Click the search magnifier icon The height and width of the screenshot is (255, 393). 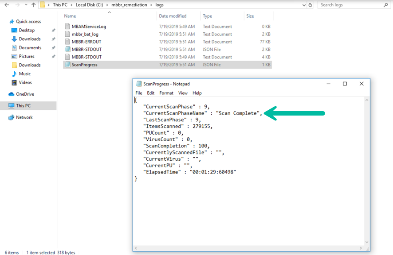386,5
